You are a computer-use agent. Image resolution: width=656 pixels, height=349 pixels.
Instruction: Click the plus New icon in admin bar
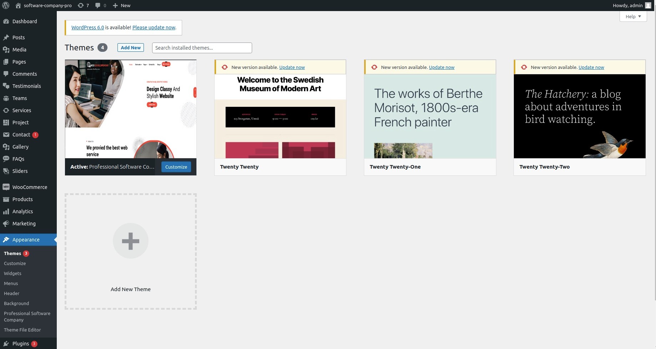coord(115,5)
